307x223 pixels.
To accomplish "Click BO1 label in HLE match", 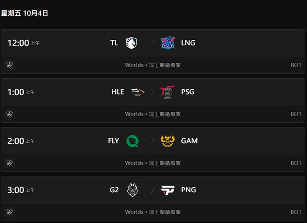I will click(x=295, y=114).
